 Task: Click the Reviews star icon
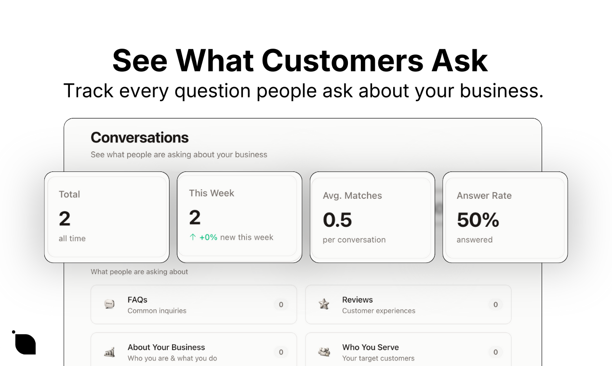324,304
